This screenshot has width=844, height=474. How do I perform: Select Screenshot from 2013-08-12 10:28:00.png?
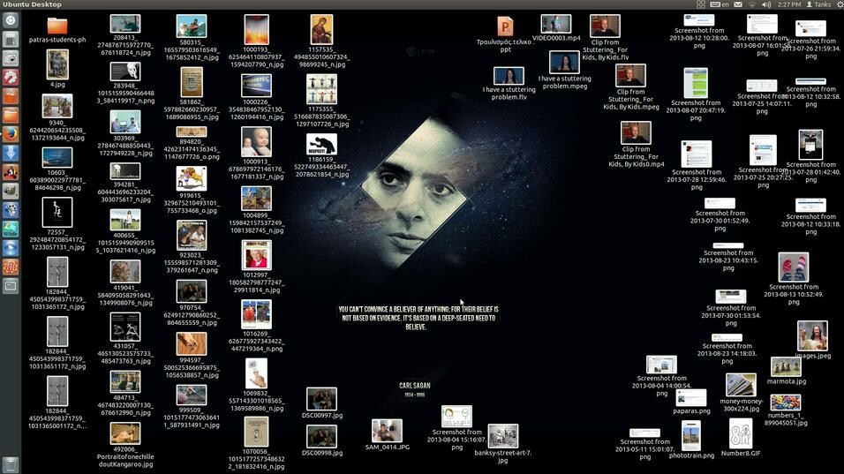698,32
